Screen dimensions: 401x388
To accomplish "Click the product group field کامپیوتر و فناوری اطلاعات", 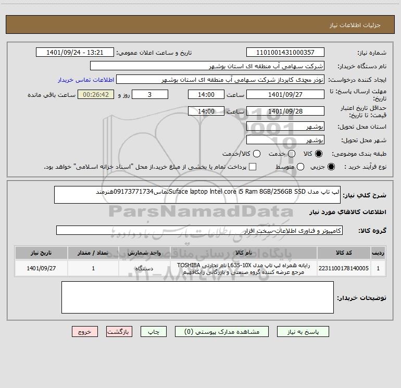I will click(199, 230).
